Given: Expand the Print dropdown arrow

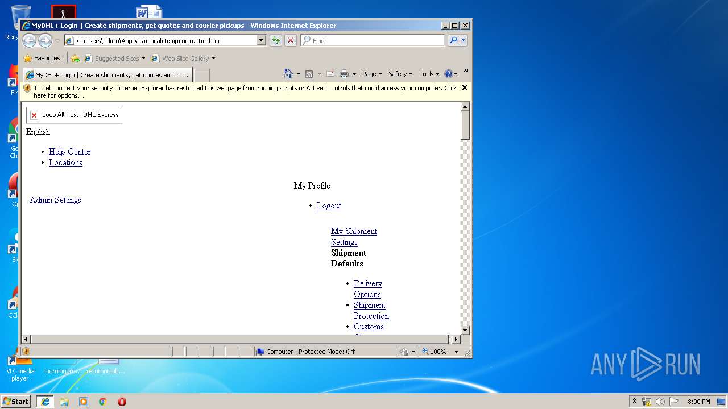Looking at the screenshot, I should point(354,74).
